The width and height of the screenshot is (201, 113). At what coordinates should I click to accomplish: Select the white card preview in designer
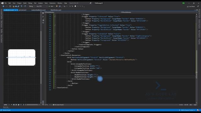tap(22, 57)
